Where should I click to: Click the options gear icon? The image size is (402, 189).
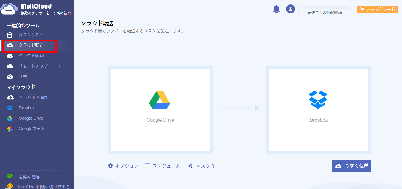click(111, 166)
